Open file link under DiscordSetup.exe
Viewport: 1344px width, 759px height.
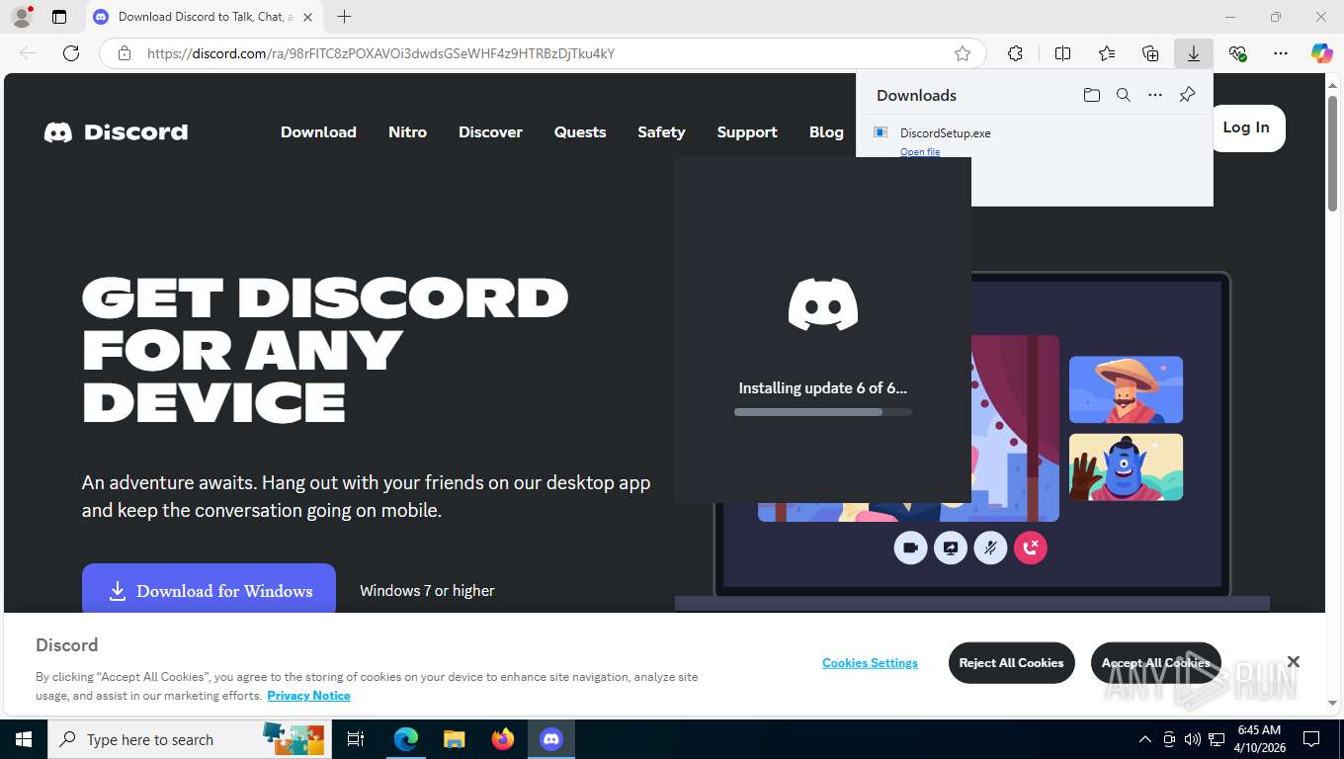click(920, 152)
